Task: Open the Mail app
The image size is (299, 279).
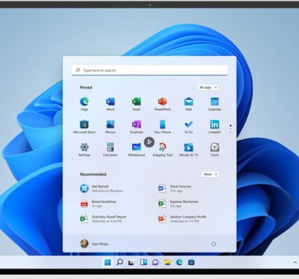Action: (x=189, y=104)
